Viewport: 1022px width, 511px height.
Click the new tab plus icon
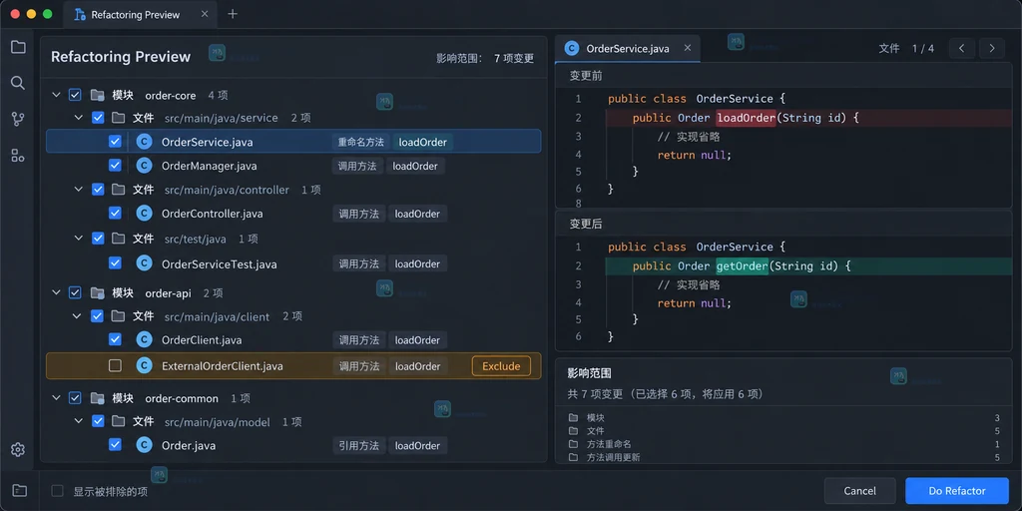tap(232, 14)
